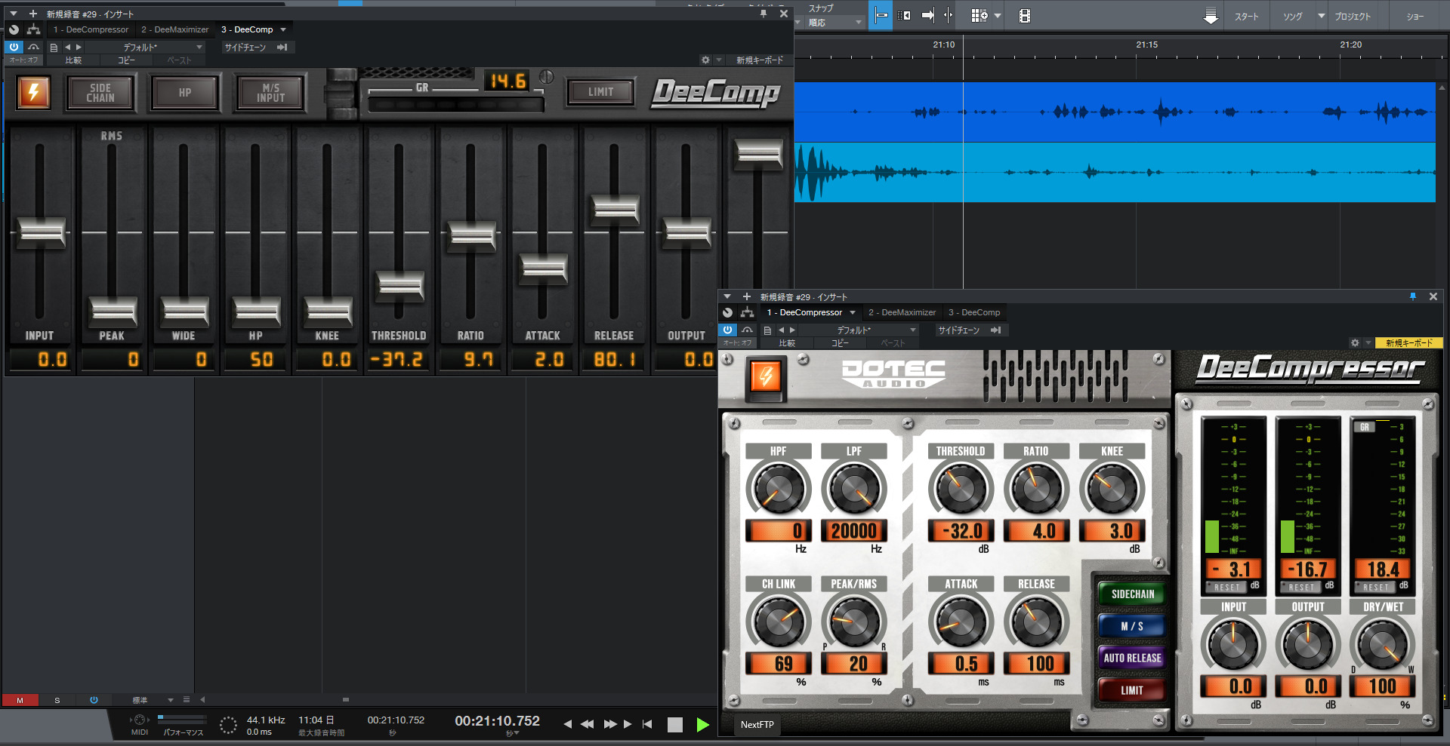This screenshot has width=1450, height=746.
Task: Click the green Play transport button
Action: (x=702, y=725)
